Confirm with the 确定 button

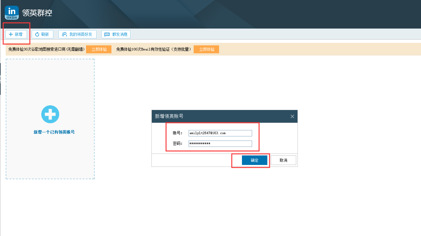coord(254,160)
